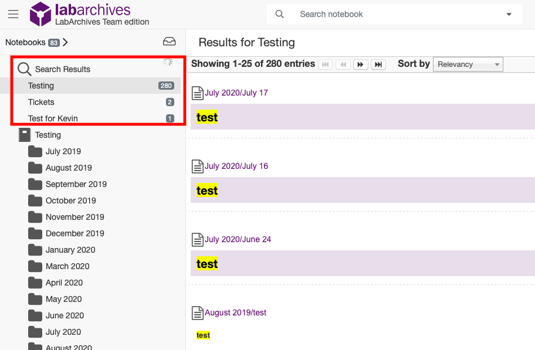535x350 pixels.
Task: Open the August 2019/test result link
Action: click(235, 312)
